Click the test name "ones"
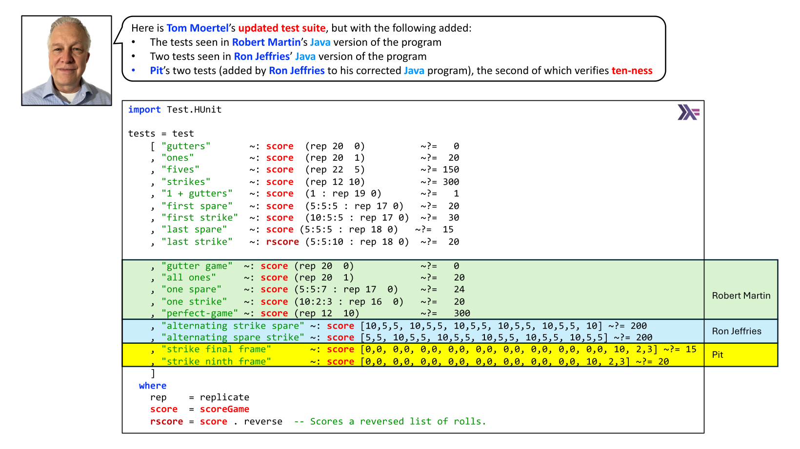Image resolution: width=800 pixels, height=449 pixels. pyautogui.click(x=178, y=158)
